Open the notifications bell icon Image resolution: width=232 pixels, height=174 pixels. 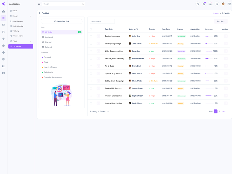[211, 4]
